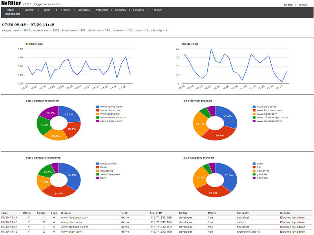Click the 26.1% orange blocked domain slice
This screenshot has height=235, width=314.
point(199,124)
